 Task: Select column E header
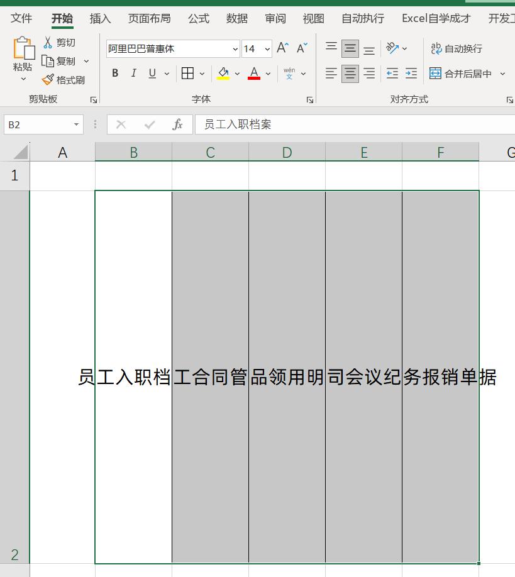tap(363, 152)
